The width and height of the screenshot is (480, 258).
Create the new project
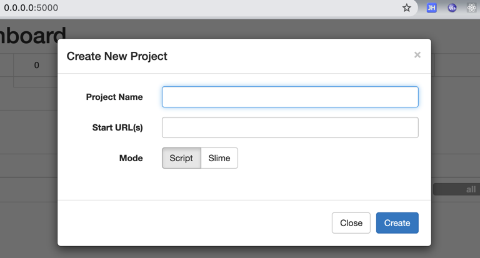tap(397, 223)
